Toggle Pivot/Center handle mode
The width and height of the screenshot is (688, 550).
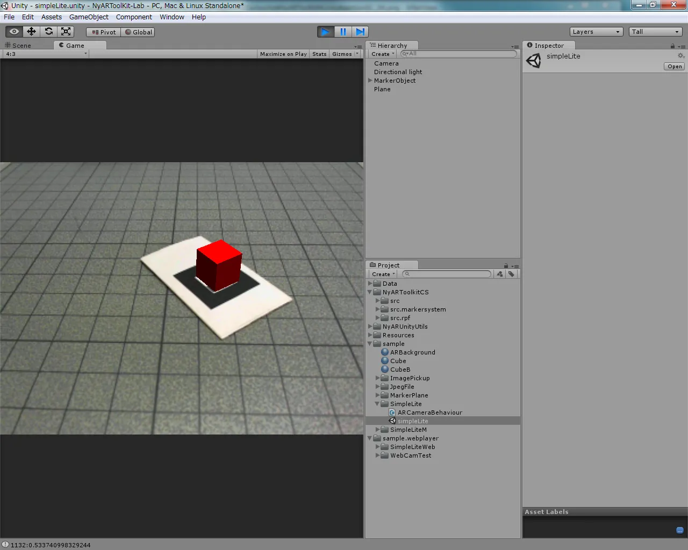coord(104,32)
